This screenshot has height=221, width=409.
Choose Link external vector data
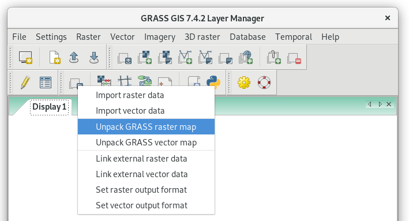tap(146, 174)
